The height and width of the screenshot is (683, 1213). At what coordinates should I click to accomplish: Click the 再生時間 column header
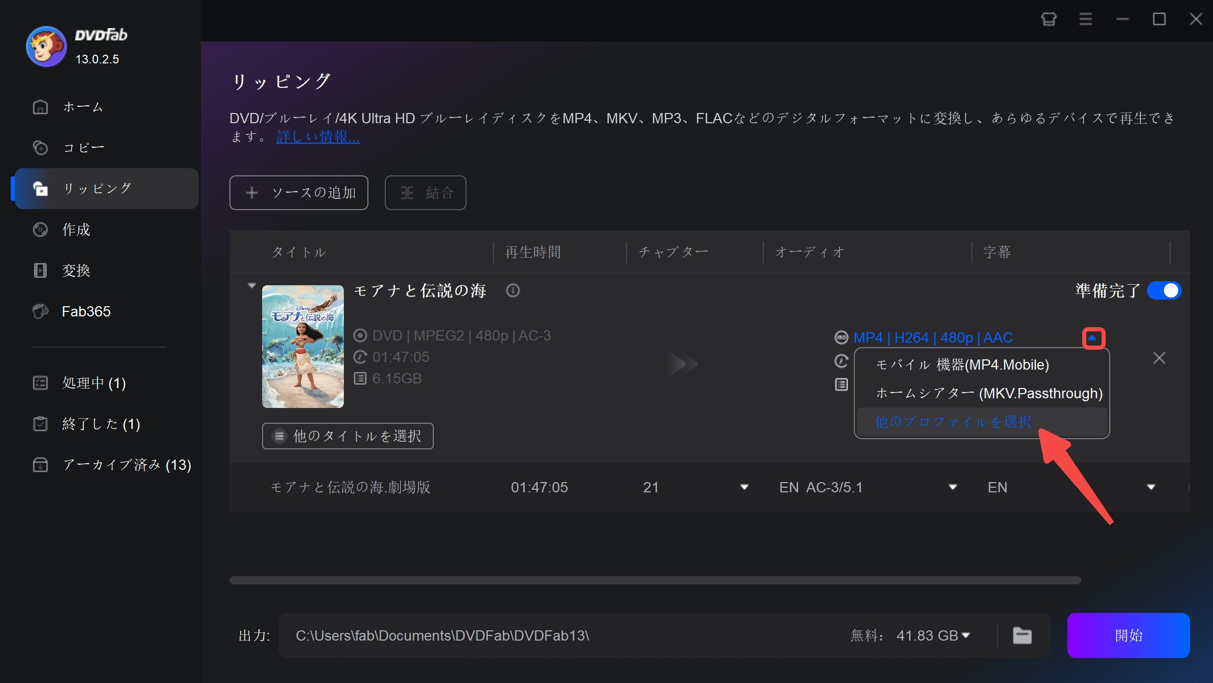(533, 252)
